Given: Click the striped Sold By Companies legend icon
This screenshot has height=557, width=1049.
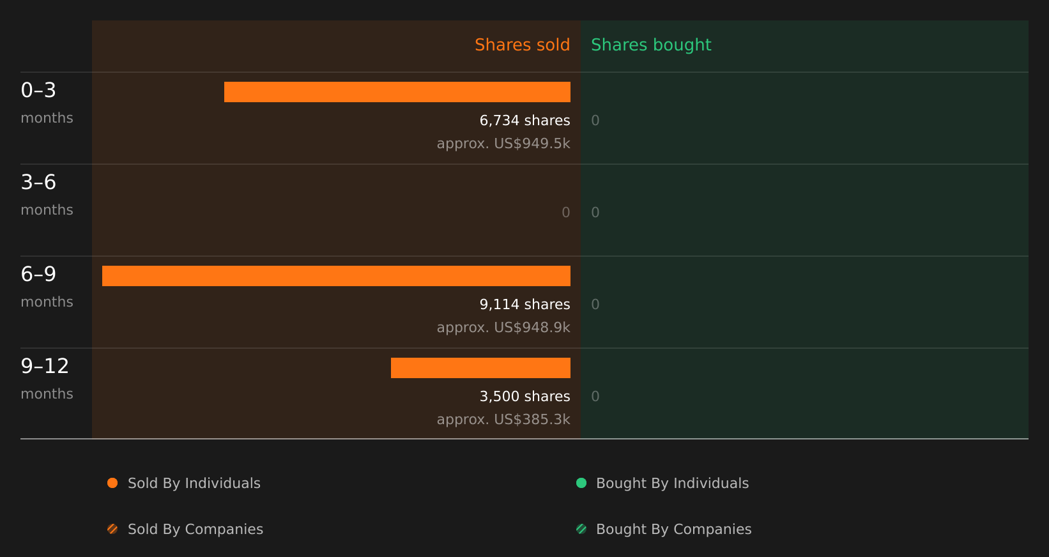Looking at the screenshot, I should [112, 529].
